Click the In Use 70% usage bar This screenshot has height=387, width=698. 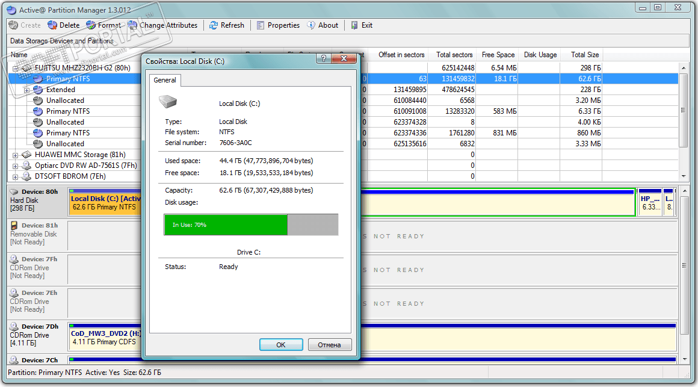point(251,225)
